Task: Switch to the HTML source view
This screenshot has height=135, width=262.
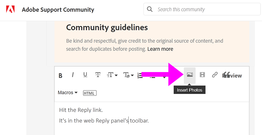Action: 90,93
